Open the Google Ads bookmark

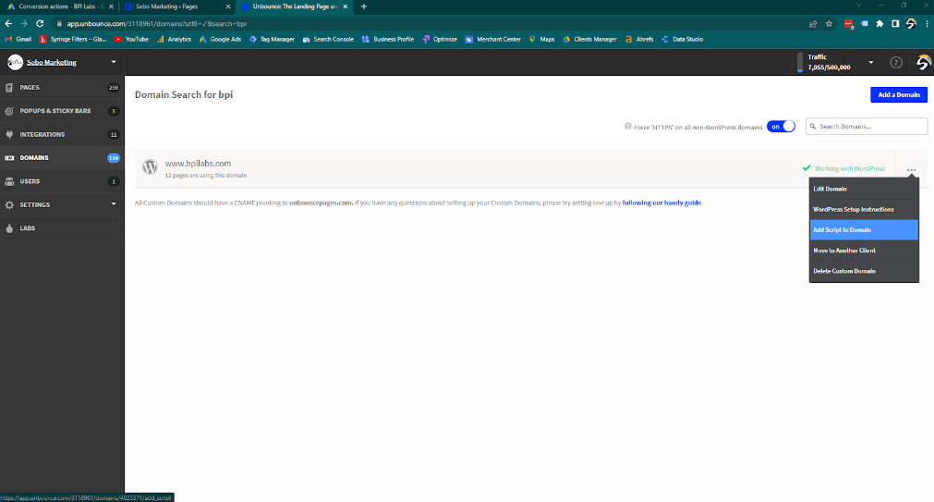(x=220, y=40)
